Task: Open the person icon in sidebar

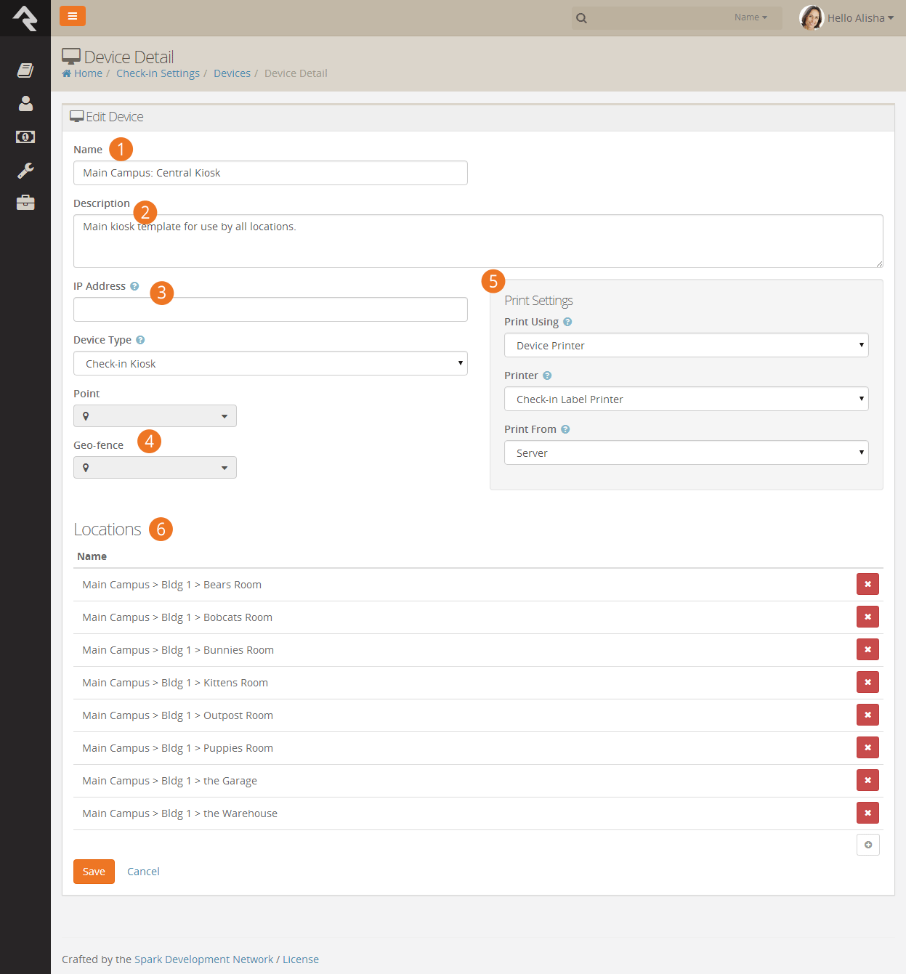Action: click(x=25, y=104)
